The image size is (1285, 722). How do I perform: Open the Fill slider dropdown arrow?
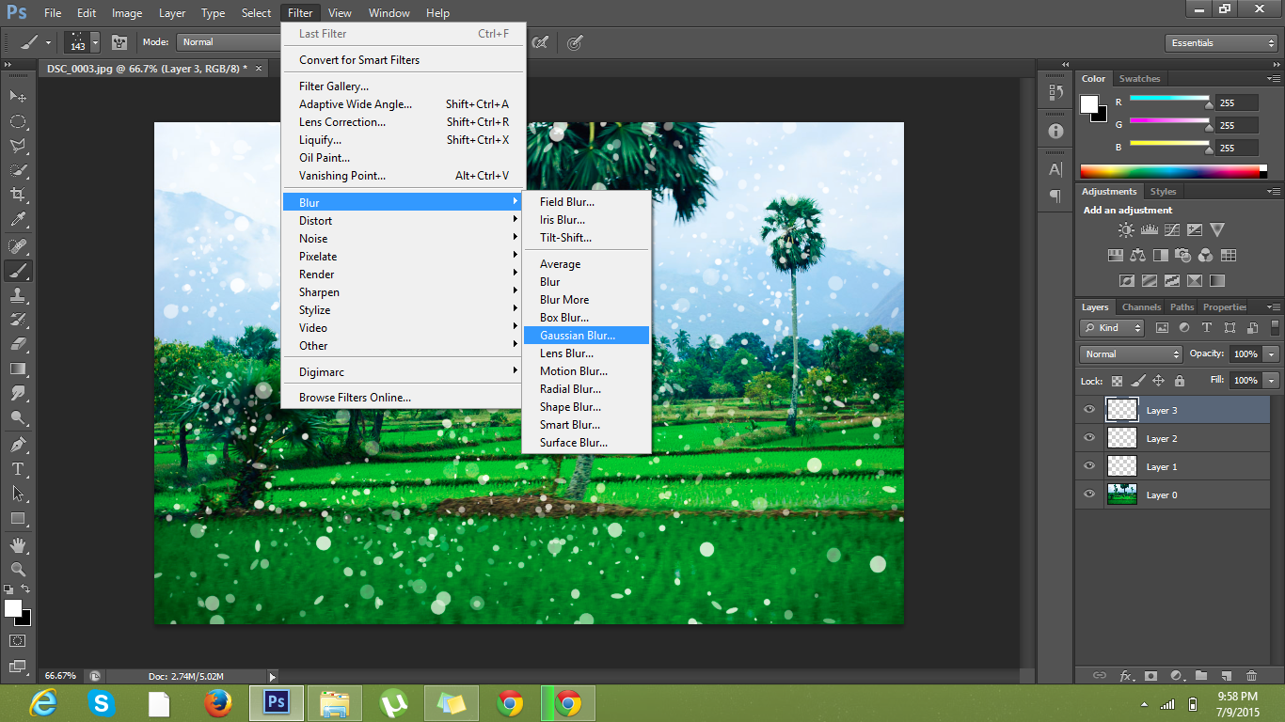[x=1272, y=381]
